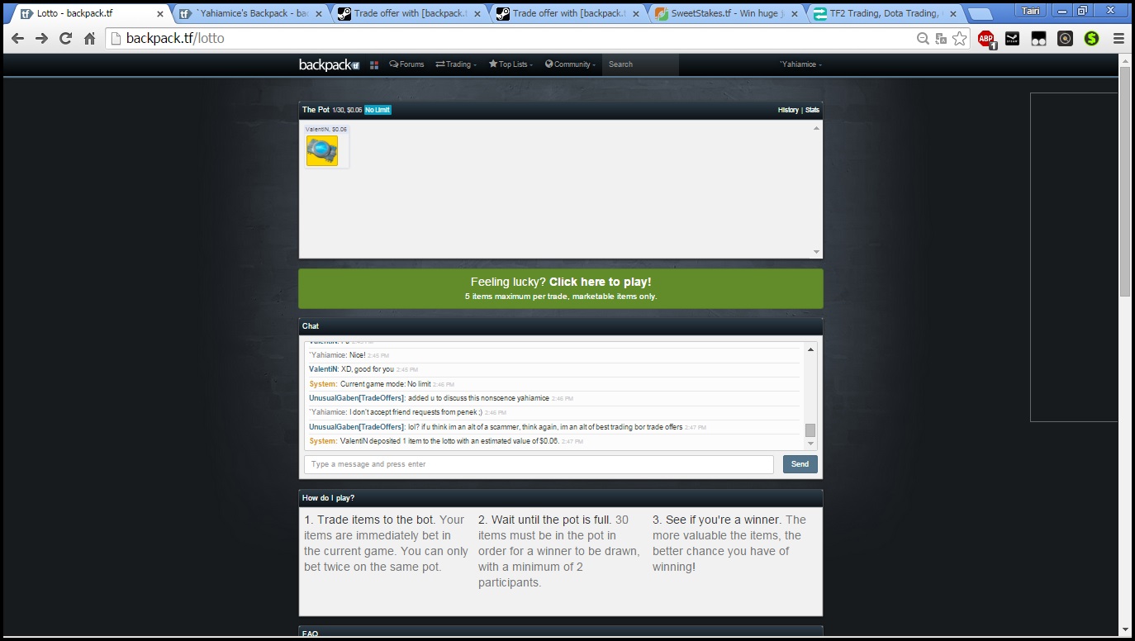Image resolution: width=1135 pixels, height=641 pixels.
Task: Bookmark this page with the star icon
Action: coord(959,38)
